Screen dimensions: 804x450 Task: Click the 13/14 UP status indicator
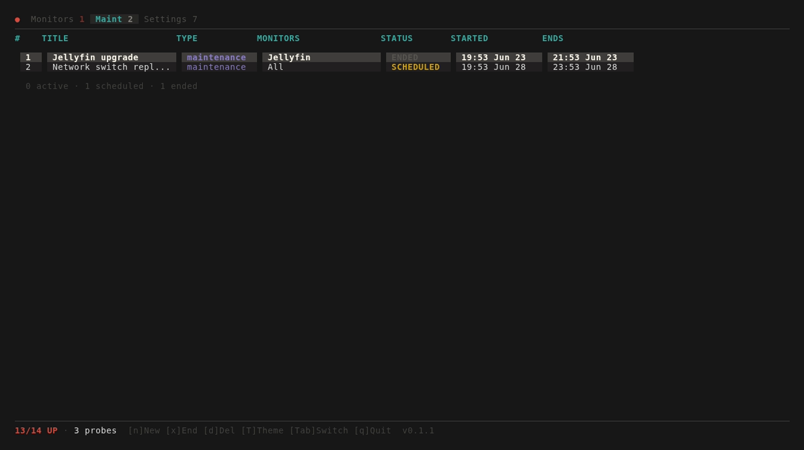coord(36,431)
